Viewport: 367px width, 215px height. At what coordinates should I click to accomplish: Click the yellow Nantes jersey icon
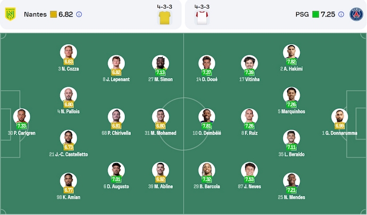click(x=165, y=18)
